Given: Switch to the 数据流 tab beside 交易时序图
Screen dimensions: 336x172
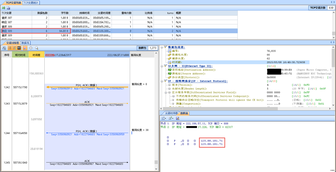Looking at the screenshot, I should [x=25, y=43].
